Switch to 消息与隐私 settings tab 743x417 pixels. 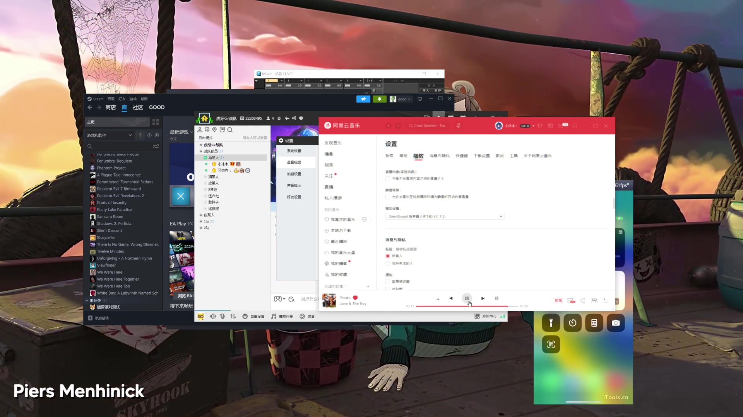pos(440,156)
